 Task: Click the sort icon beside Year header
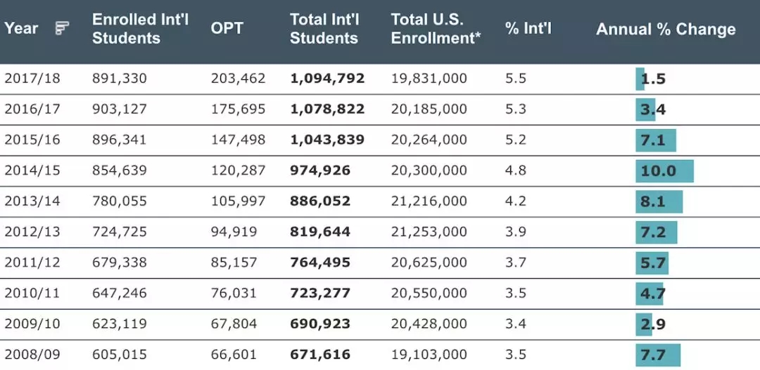click(62, 29)
